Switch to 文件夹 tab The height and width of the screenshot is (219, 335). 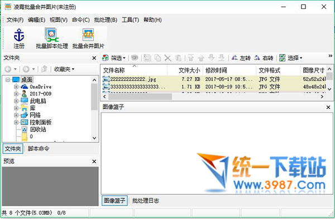[13, 149]
